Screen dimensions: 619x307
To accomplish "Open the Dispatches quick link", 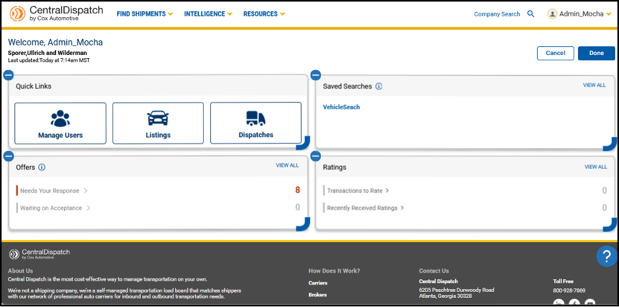I will [x=255, y=123].
